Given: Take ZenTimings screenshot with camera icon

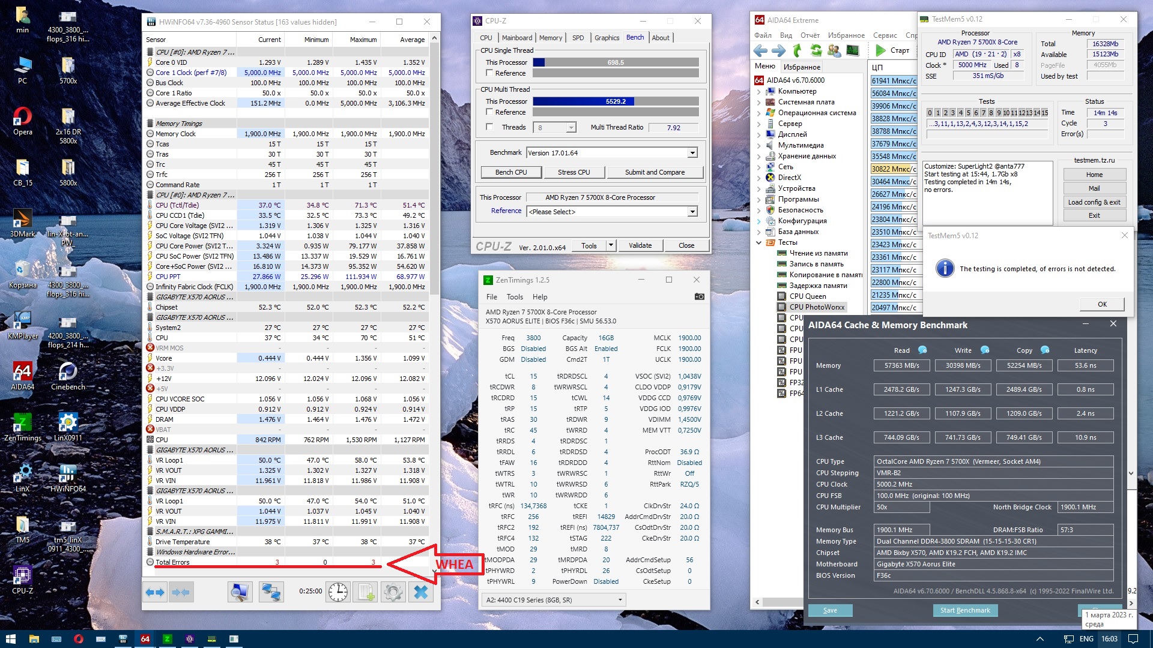Looking at the screenshot, I should [699, 296].
